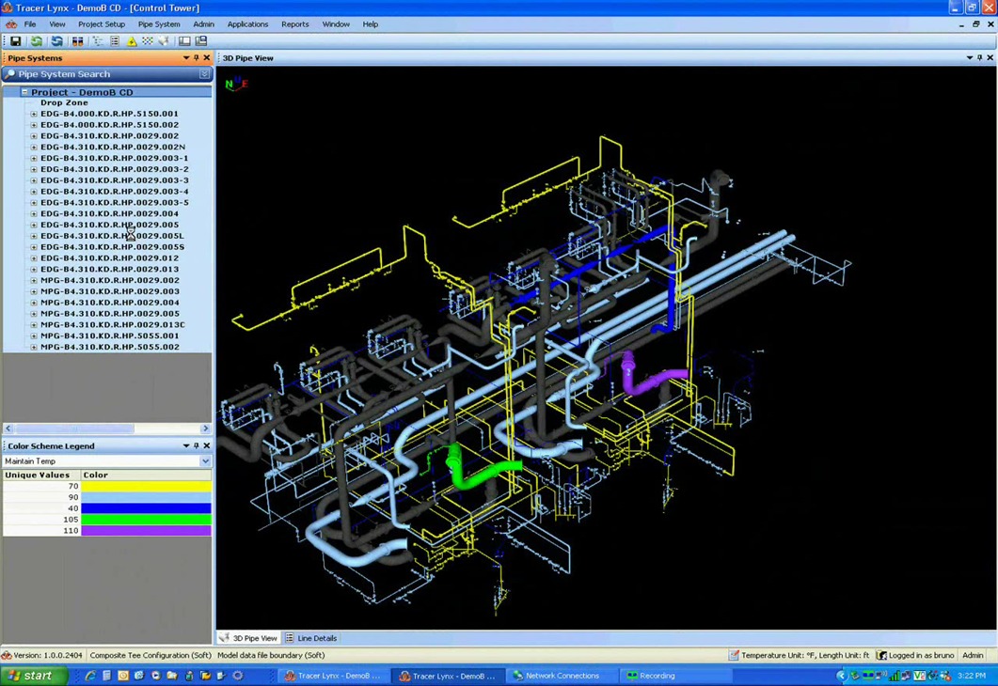
Task: Close the Color Scheme Legend panel
Action: 206,446
